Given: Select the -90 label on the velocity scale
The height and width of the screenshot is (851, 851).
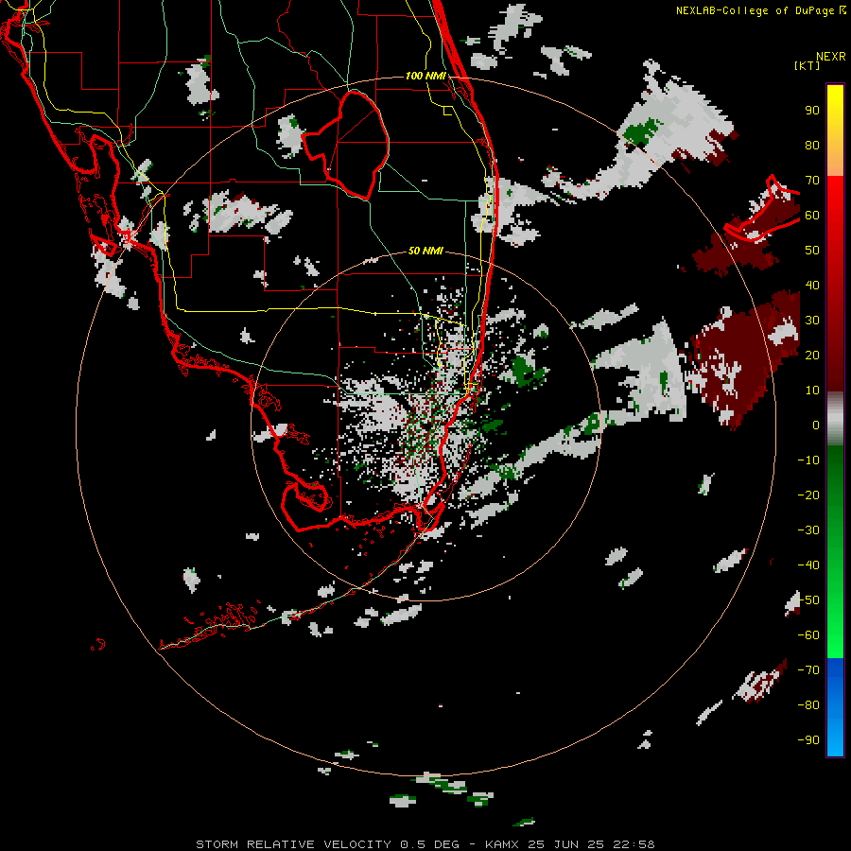Looking at the screenshot, I should (808, 740).
